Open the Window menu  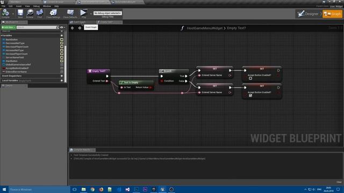pos(47,6)
